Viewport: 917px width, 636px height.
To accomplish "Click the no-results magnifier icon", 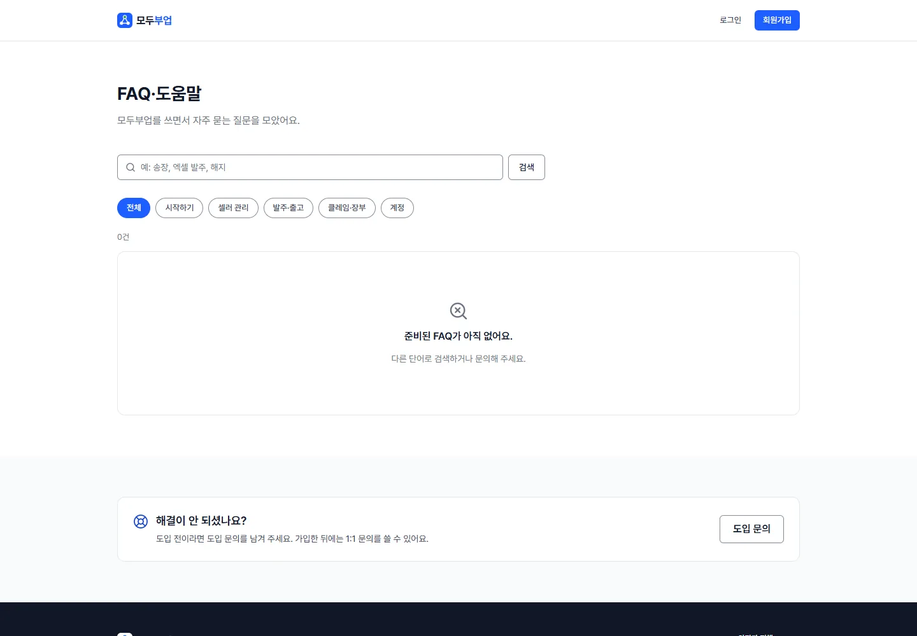I will (x=458, y=311).
